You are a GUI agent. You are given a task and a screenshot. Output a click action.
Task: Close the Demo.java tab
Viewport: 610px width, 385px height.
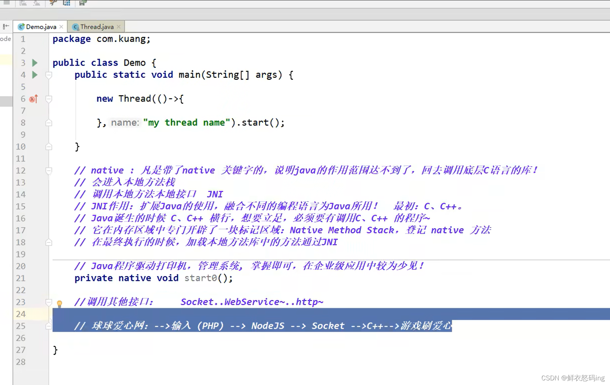pyautogui.click(x=62, y=27)
